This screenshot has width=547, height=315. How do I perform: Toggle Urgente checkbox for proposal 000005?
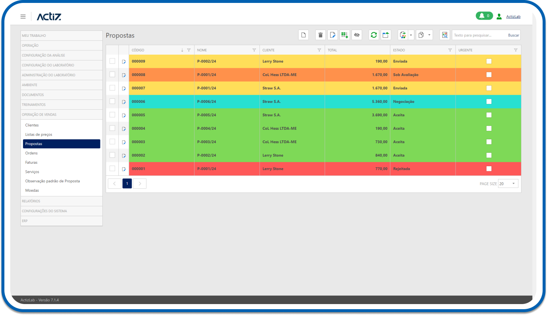(x=489, y=115)
